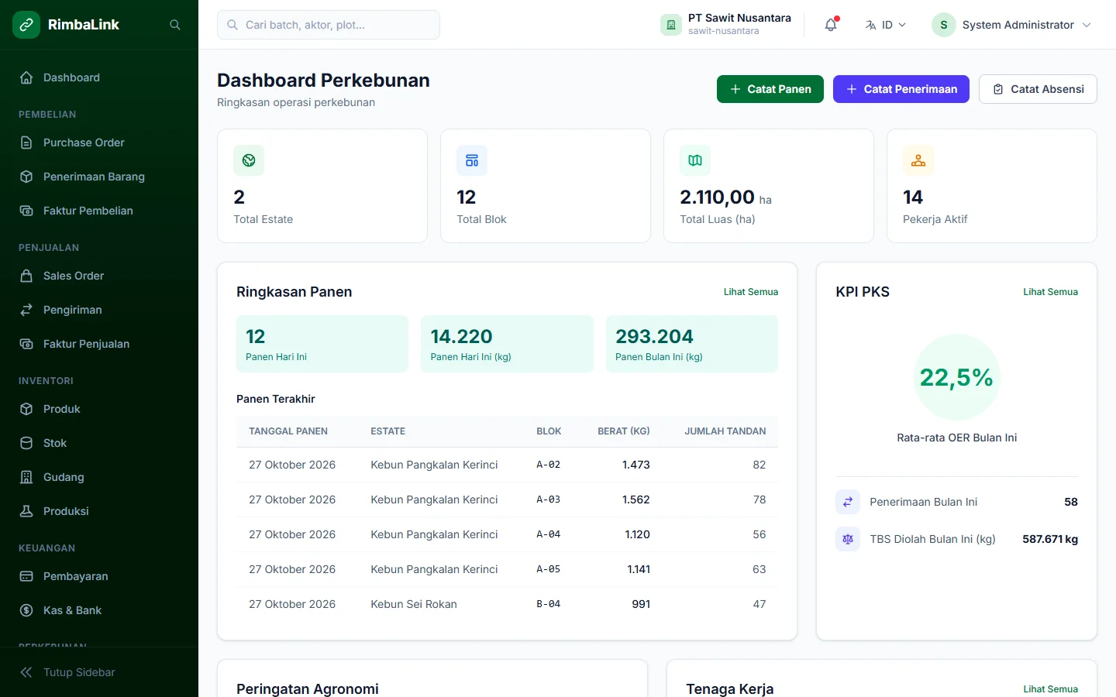Open Lihat Semua in Ringkasan Panen
This screenshot has width=1116, height=697.
[751, 292]
